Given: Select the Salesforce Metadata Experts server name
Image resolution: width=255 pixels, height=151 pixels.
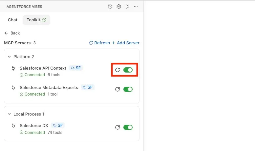Looking at the screenshot, I should point(49,88).
